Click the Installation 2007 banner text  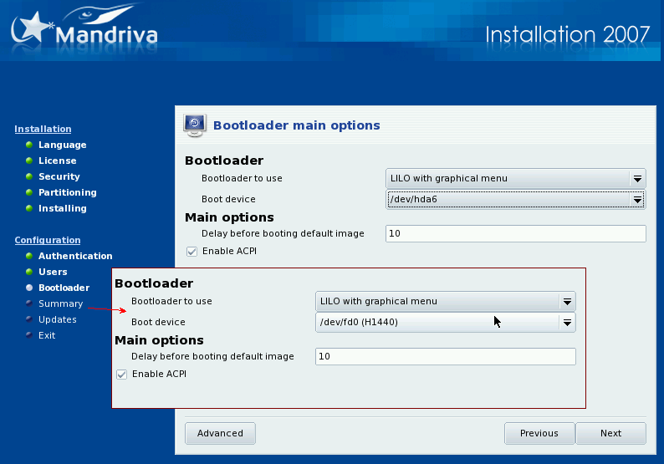[568, 35]
